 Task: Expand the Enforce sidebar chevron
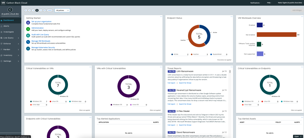pyautogui.click(x=18, y=44)
